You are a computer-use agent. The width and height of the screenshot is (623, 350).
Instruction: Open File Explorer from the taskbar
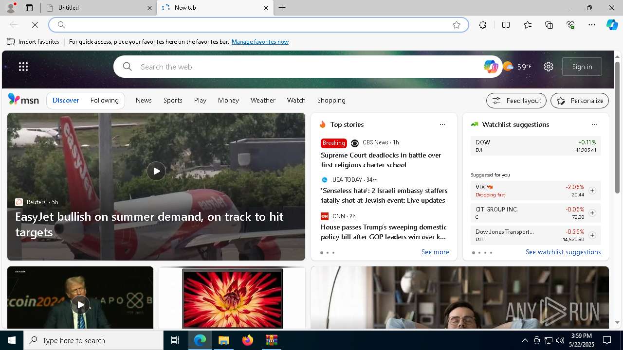[x=224, y=340]
